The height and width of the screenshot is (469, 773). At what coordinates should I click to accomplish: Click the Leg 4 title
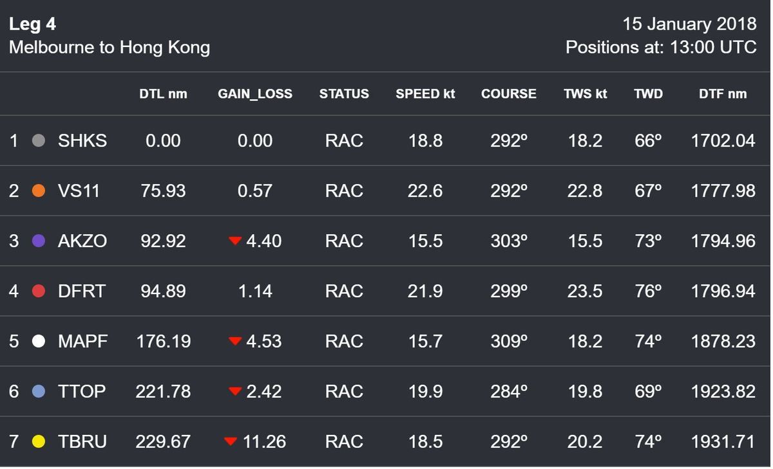pos(33,24)
